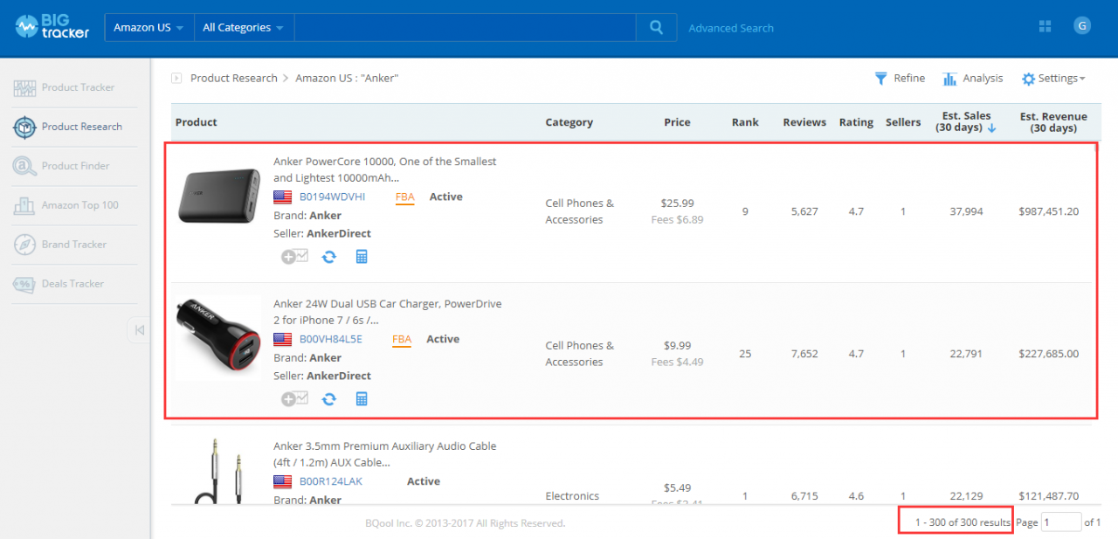This screenshot has height=539, width=1118.
Task: Open the Anker 3.5mm Premium Auxiliary Audio Cable title
Action: (385, 454)
